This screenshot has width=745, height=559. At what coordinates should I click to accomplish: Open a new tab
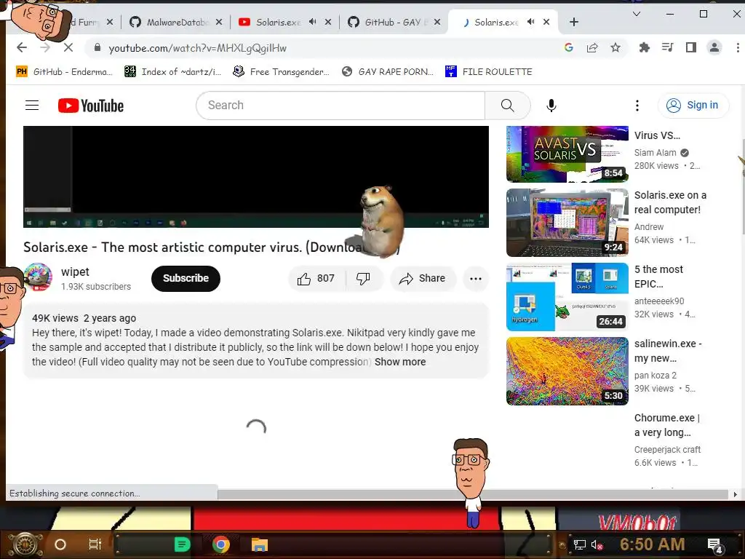tap(574, 22)
